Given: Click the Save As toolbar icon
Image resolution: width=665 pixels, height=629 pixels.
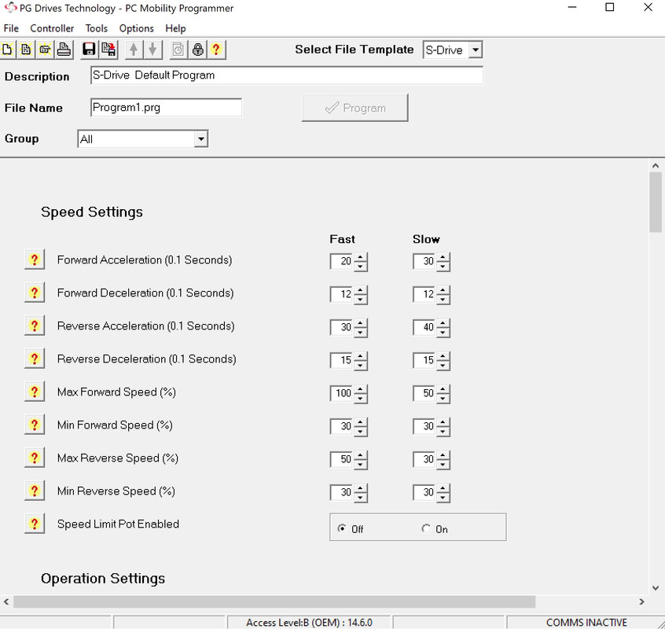Looking at the screenshot, I should tap(108, 50).
